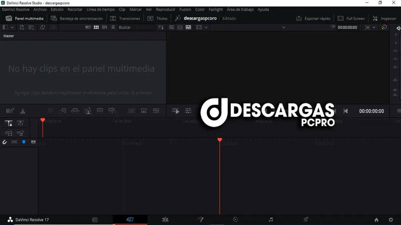
Task: Open Project Settings gear icon
Action: [x=391, y=220]
